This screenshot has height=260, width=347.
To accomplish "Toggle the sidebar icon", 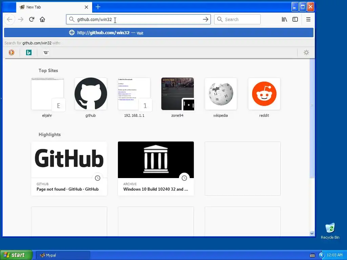I will [x=295, y=19].
